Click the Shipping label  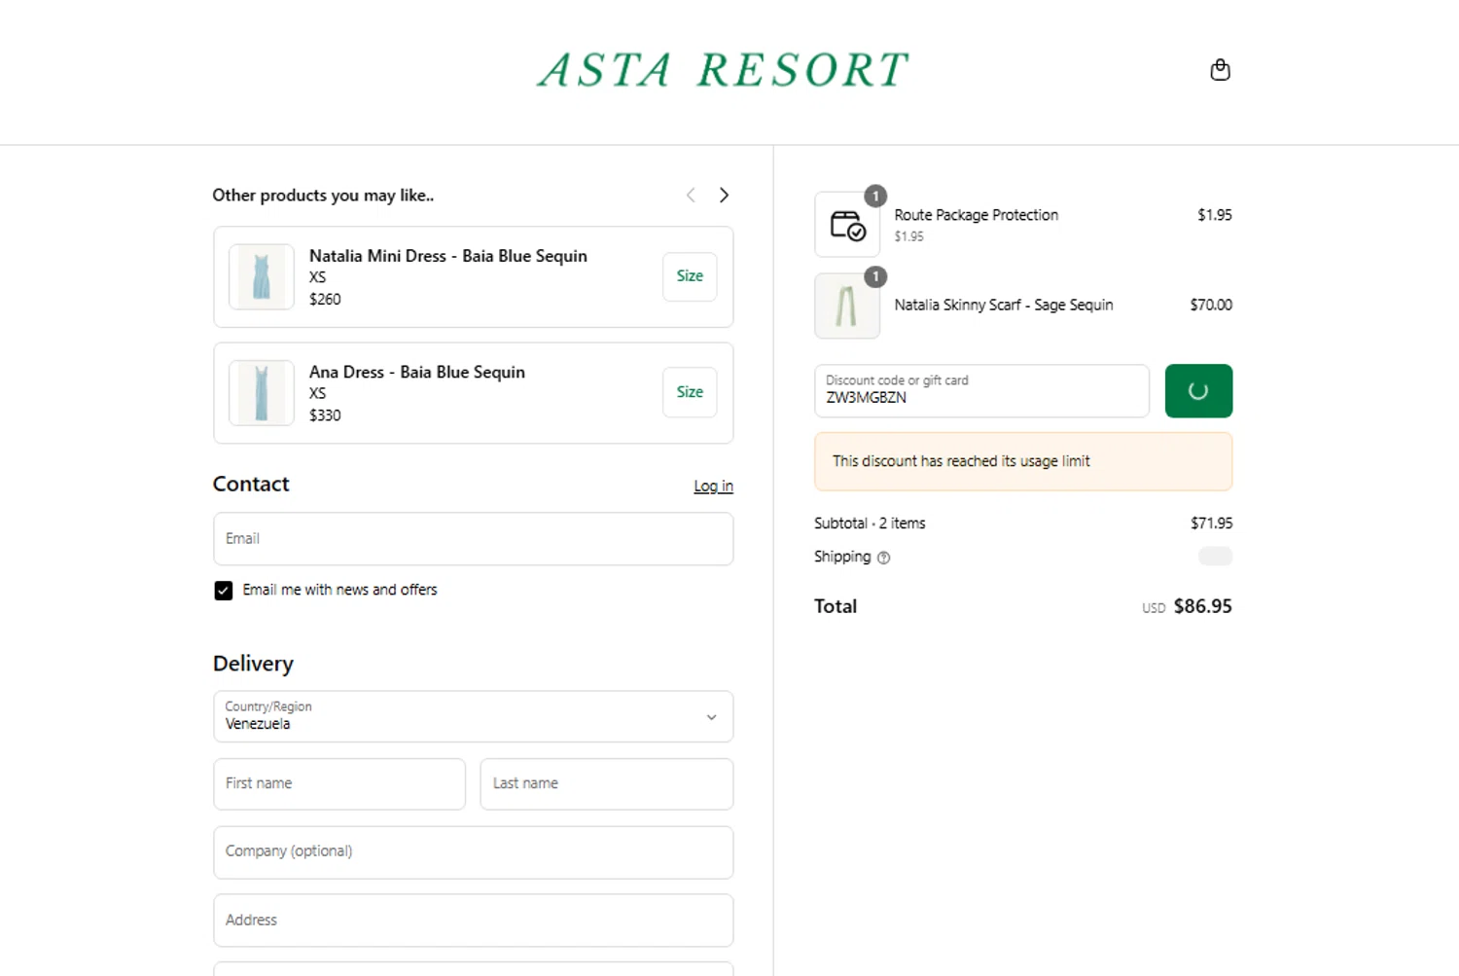click(842, 557)
